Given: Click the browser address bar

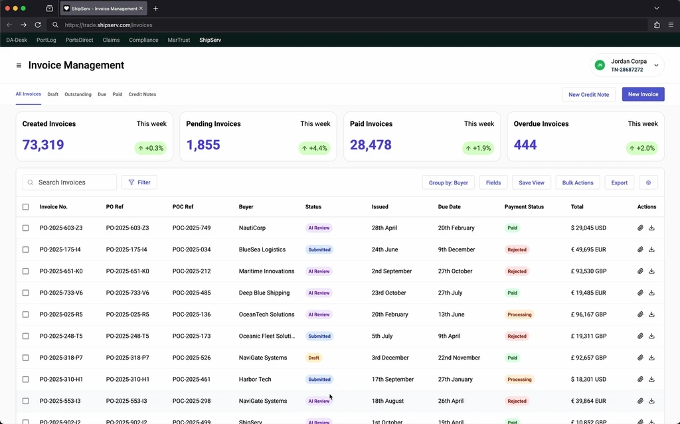Looking at the screenshot, I should click(x=347, y=25).
